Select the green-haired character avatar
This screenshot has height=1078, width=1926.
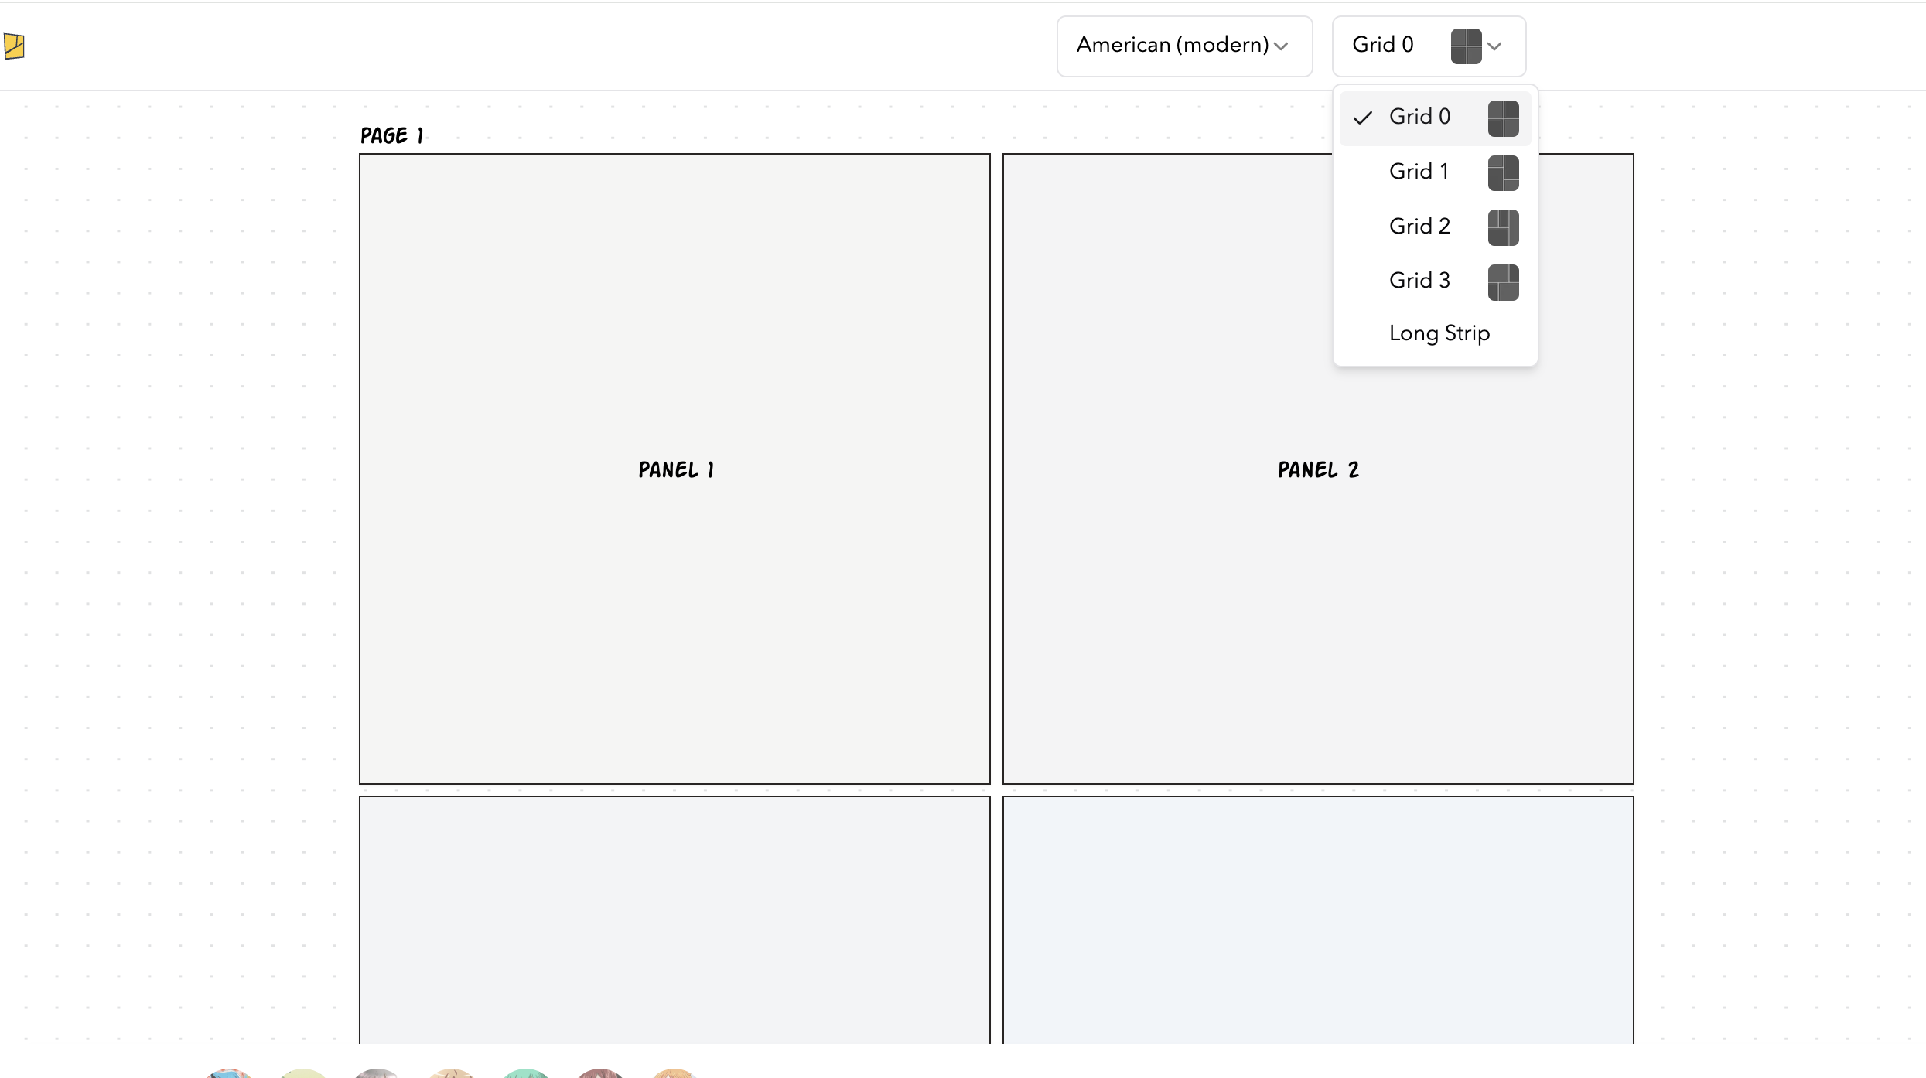(x=526, y=1073)
